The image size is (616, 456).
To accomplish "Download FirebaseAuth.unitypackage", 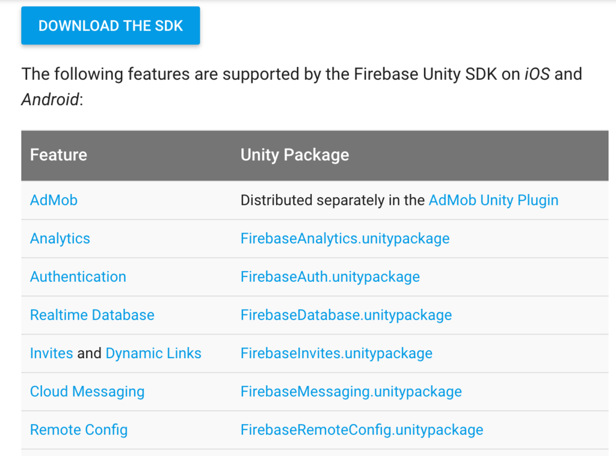I will click(330, 277).
